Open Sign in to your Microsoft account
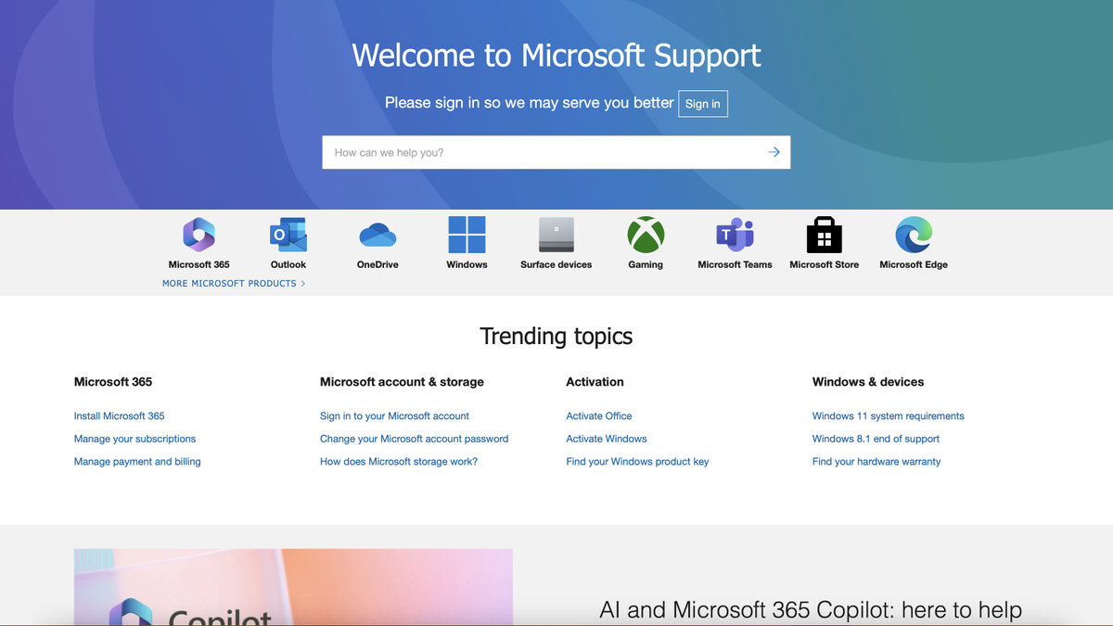Viewport: 1113px width, 626px height. point(394,415)
